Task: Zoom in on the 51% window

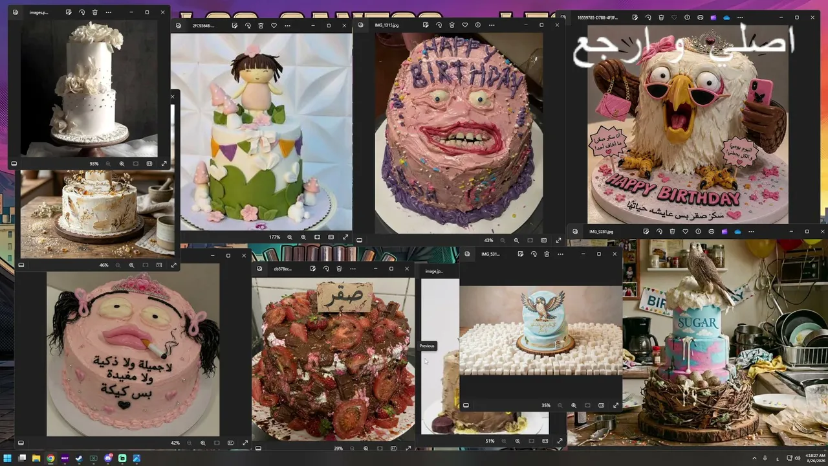Action: point(517,441)
